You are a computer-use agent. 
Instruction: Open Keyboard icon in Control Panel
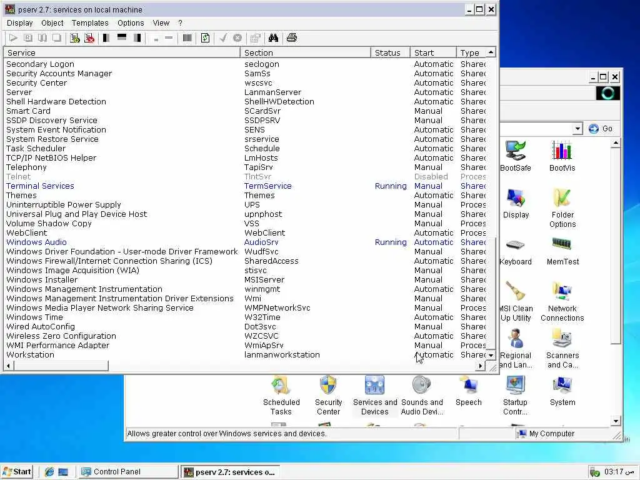click(516, 252)
